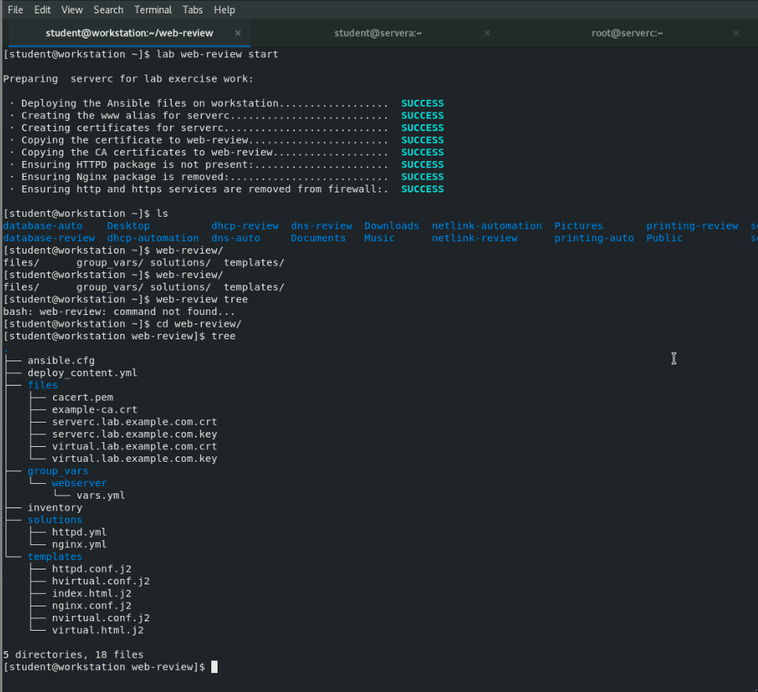Click httpd.conf.j2 file name
Screen dimensions: 758x692
click(92, 569)
